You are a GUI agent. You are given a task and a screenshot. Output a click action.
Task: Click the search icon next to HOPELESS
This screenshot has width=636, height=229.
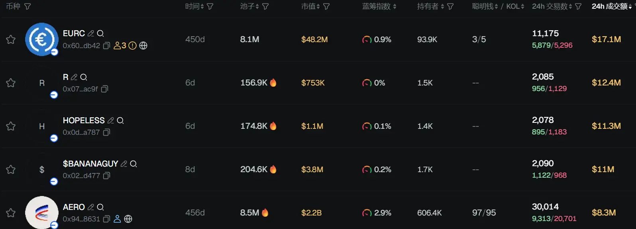(120, 120)
